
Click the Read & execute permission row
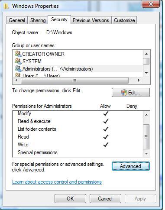tap(78, 121)
